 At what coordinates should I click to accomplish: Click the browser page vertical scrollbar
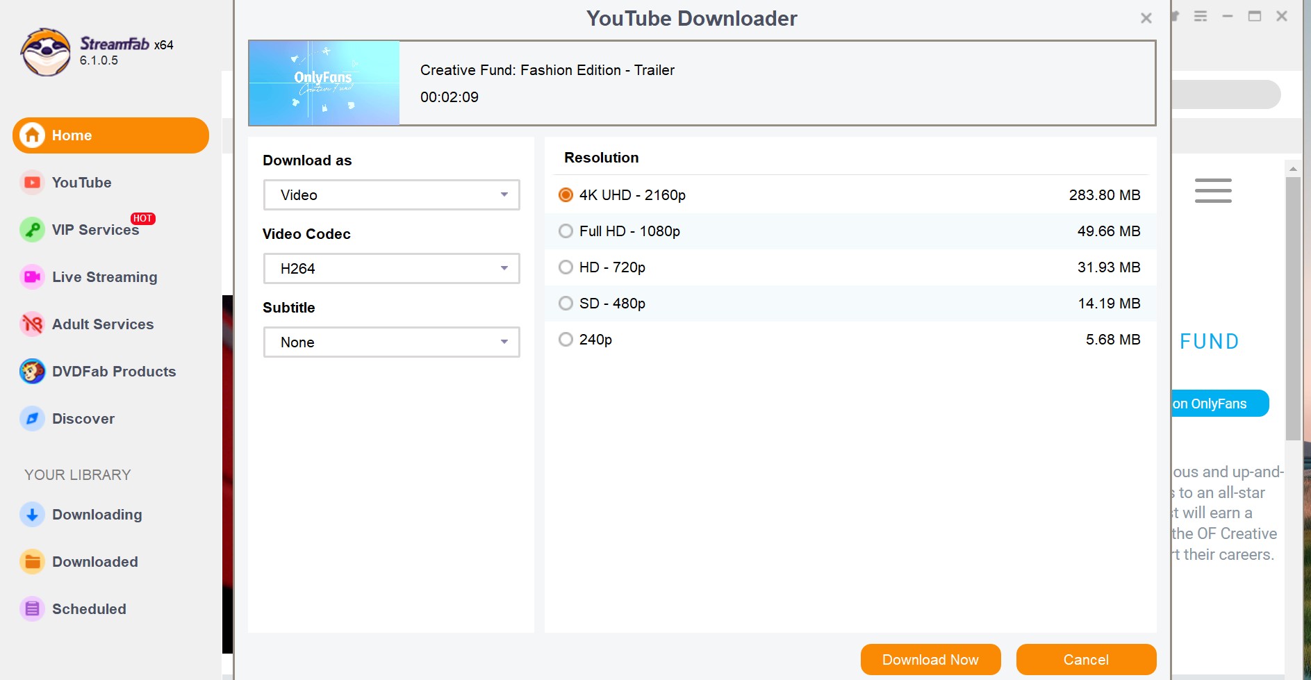1293,309
